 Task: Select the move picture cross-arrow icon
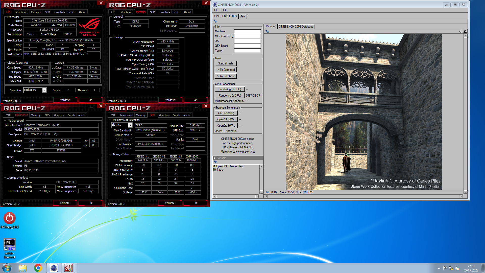[461, 31]
